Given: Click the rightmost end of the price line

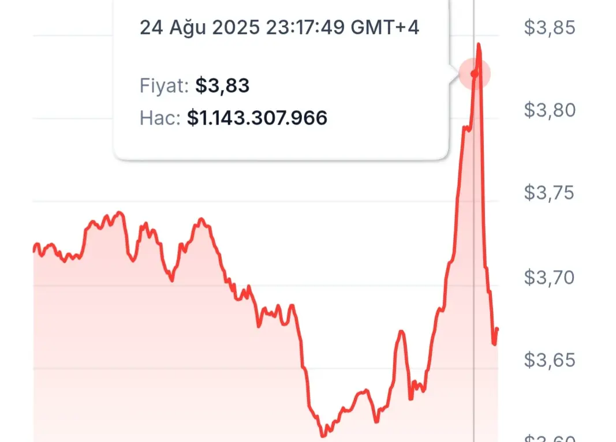Looking at the screenshot, I should click(x=497, y=329).
